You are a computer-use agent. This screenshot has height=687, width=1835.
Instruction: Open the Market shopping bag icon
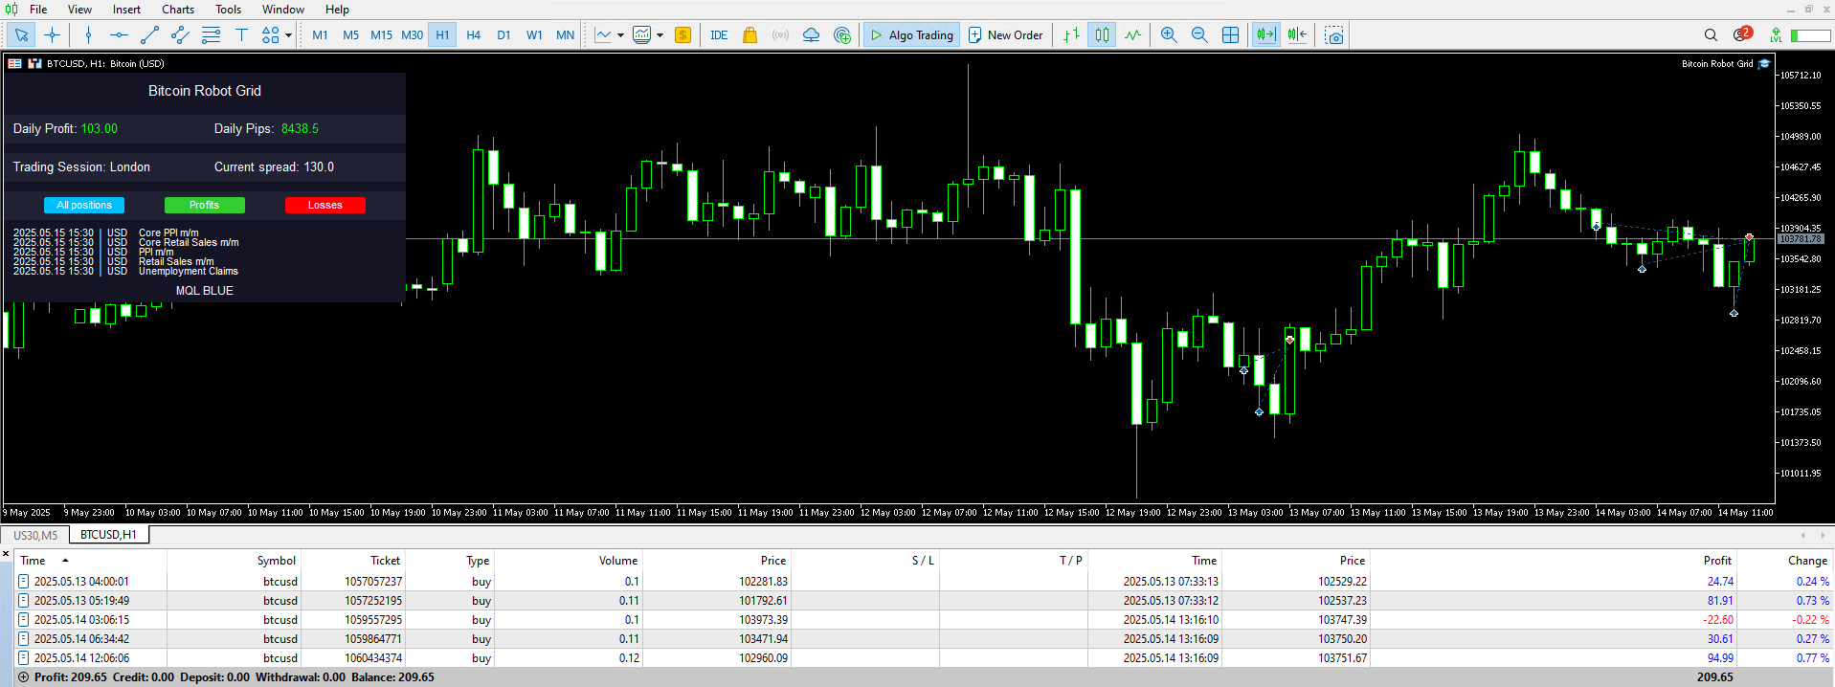pos(750,35)
